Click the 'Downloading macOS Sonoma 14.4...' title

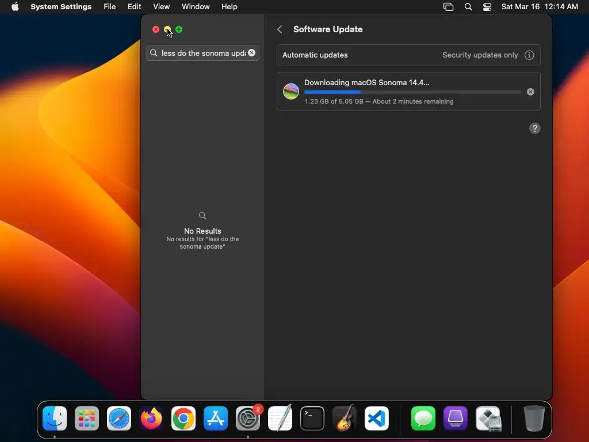click(x=366, y=83)
